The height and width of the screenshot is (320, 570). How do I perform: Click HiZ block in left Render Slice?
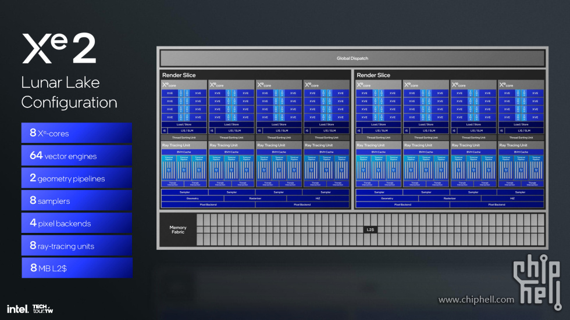[x=318, y=199]
